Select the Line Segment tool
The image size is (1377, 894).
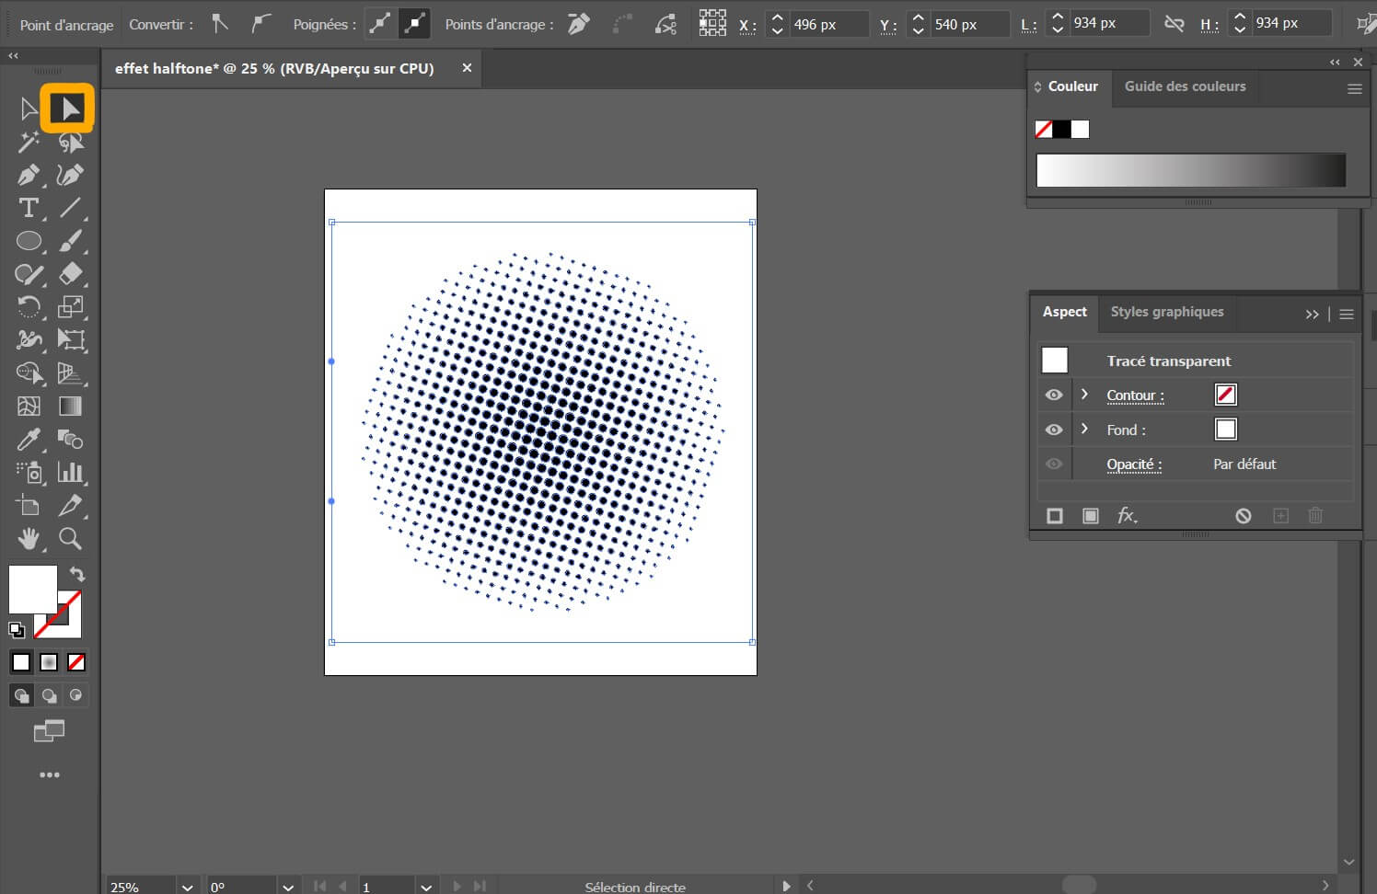[70, 208]
